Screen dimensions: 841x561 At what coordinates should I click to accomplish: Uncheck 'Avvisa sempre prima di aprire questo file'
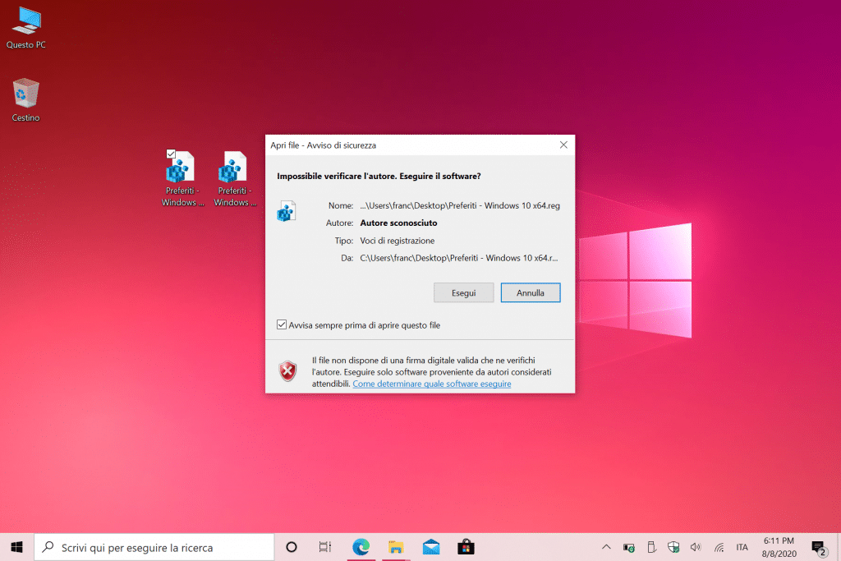tap(283, 325)
